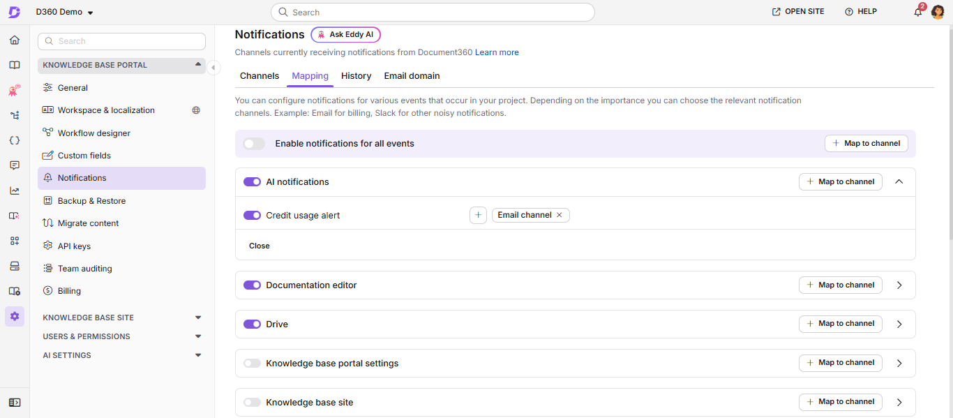Open Billing in sidebar
953x418 pixels.
(x=121, y=291)
